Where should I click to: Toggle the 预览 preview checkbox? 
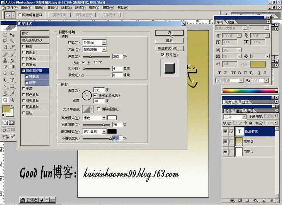(x=163, y=54)
